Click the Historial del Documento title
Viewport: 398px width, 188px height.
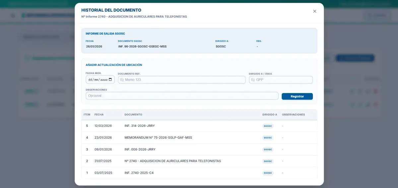[111, 10]
